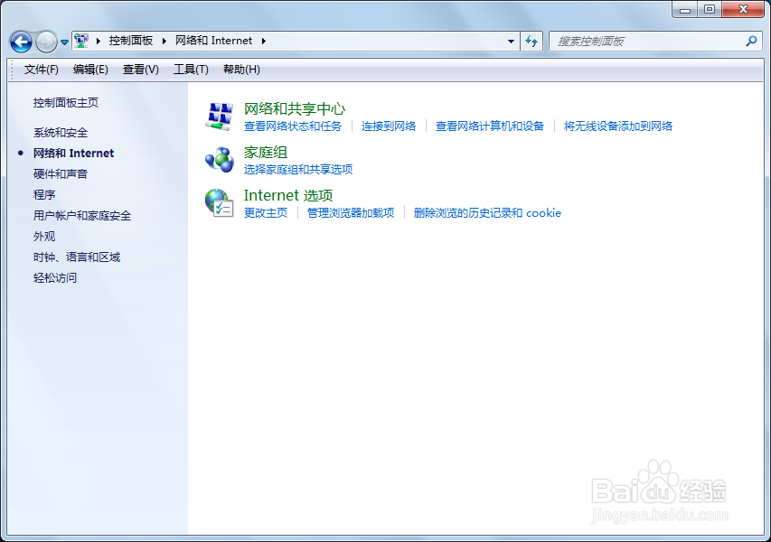Click 选择家庭组和共享选项 link
The image size is (771, 542).
click(x=298, y=170)
